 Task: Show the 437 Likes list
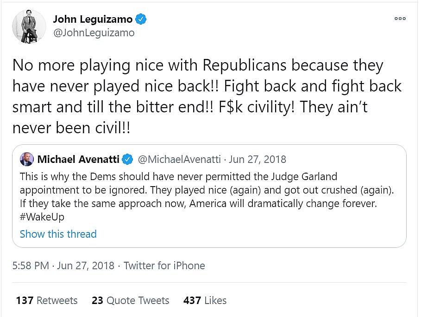pos(205,300)
